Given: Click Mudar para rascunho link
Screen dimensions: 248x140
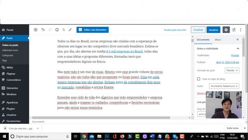Looking at the screenshot, I should pos(175,30).
